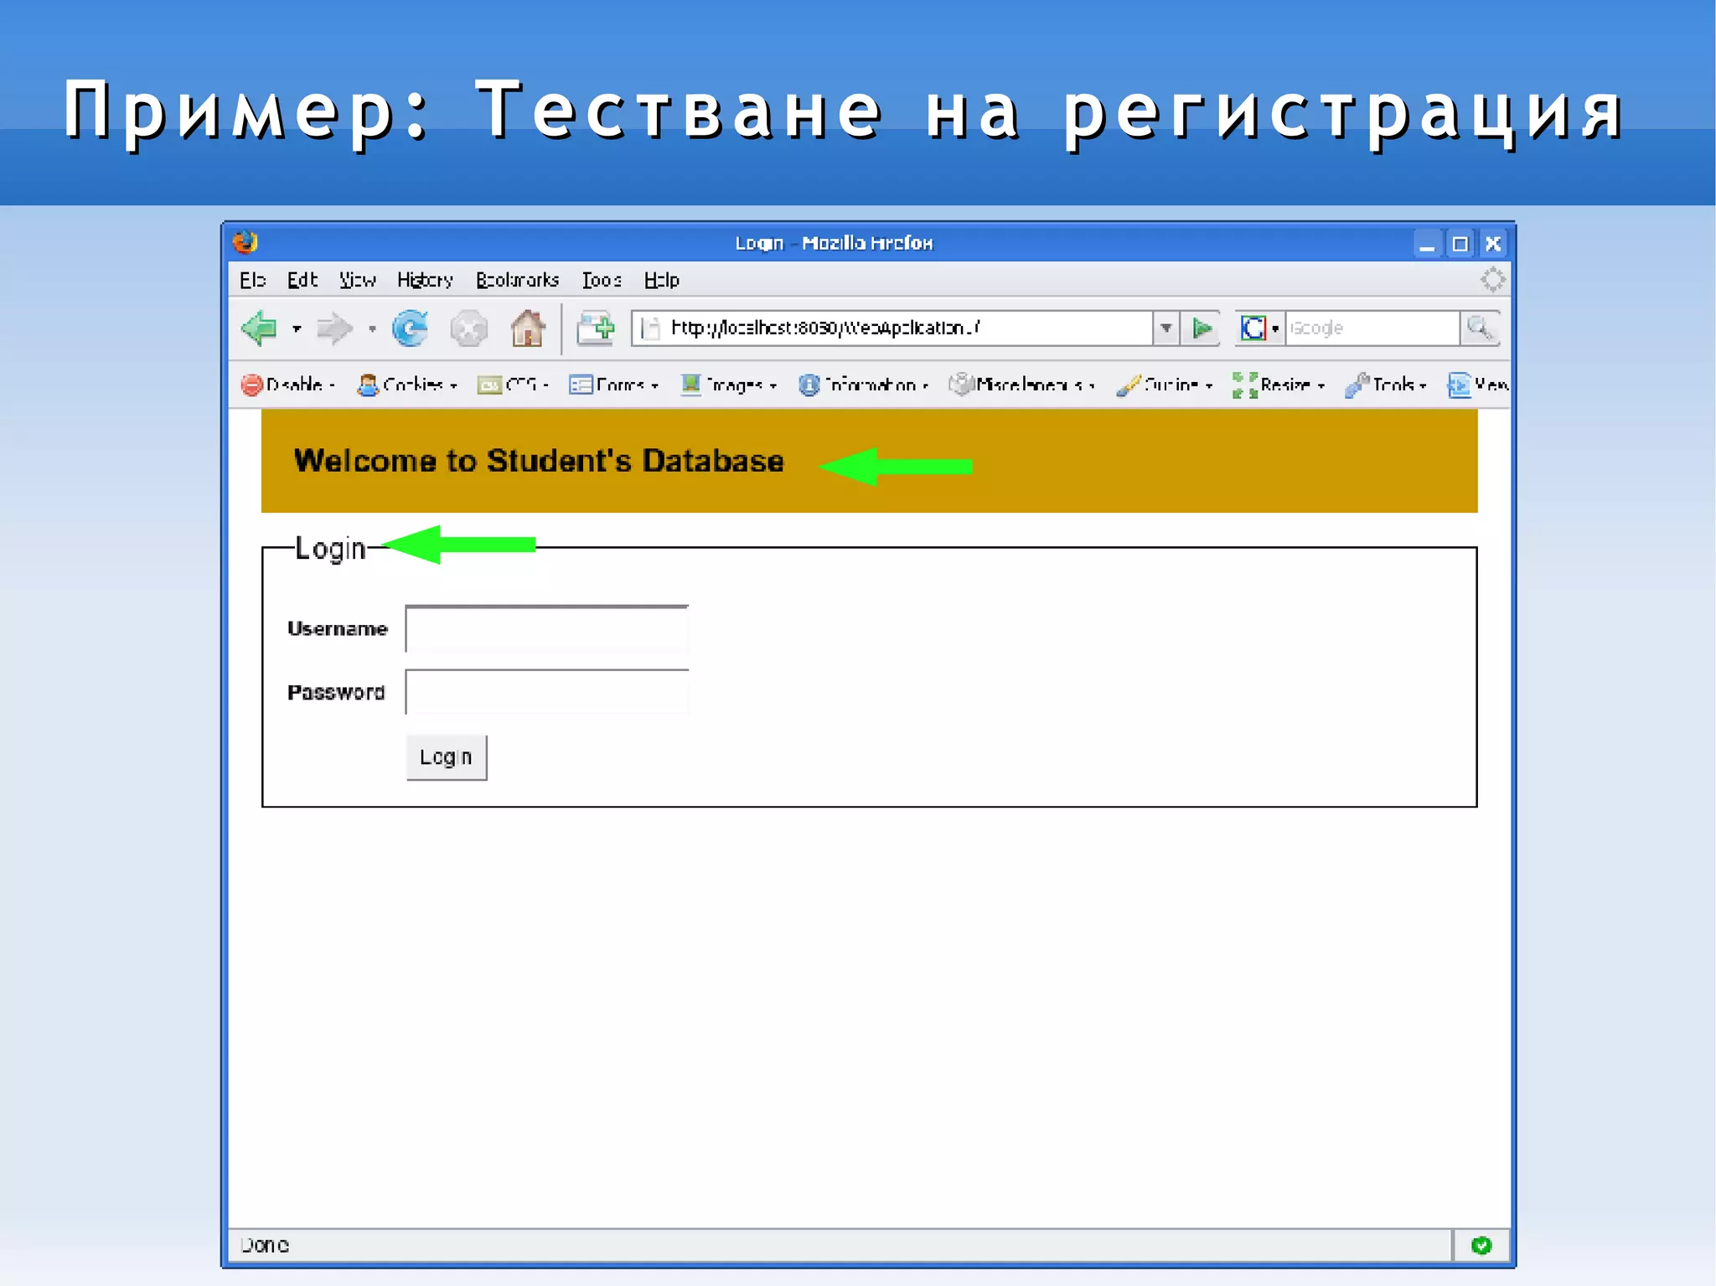Open the Tools web developer menu

click(x=1386, y=385)
